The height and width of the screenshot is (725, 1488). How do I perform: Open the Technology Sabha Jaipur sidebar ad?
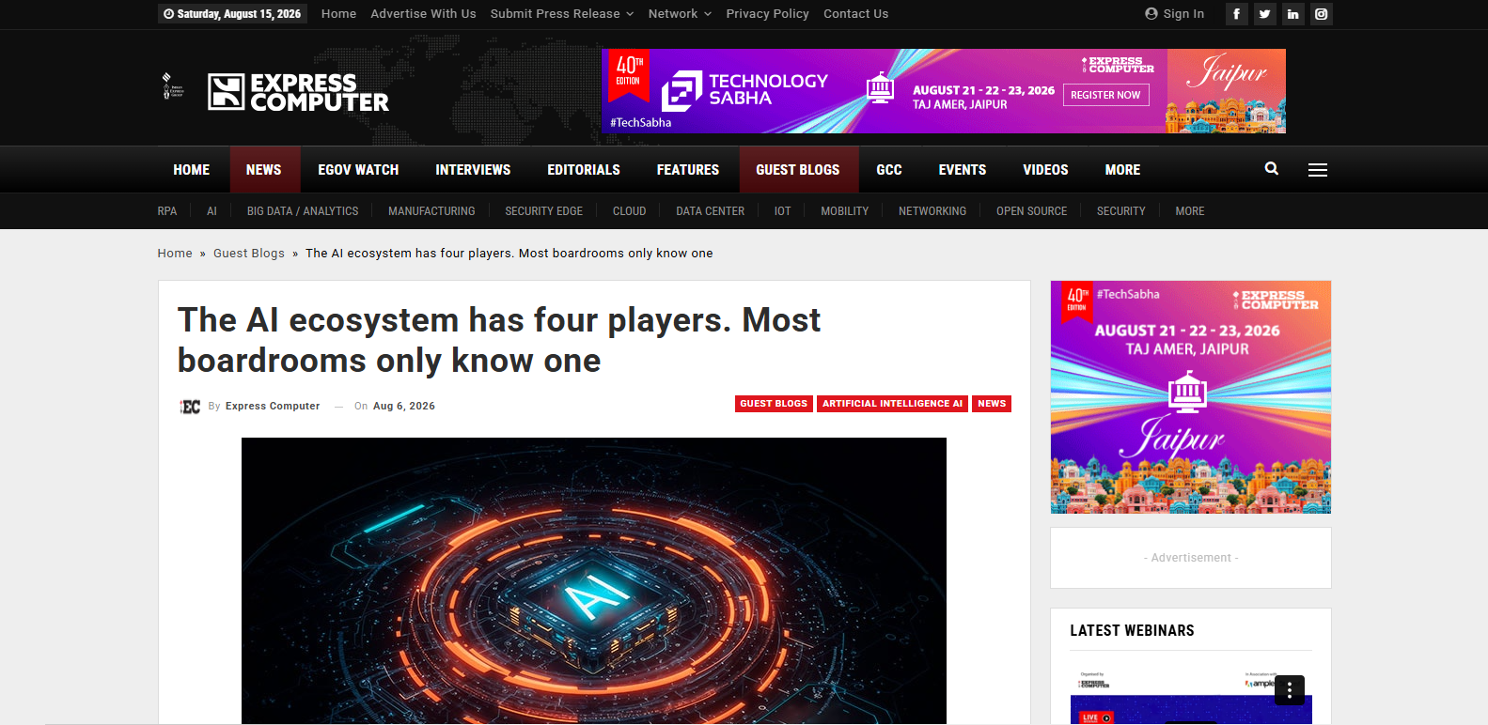1191,397
